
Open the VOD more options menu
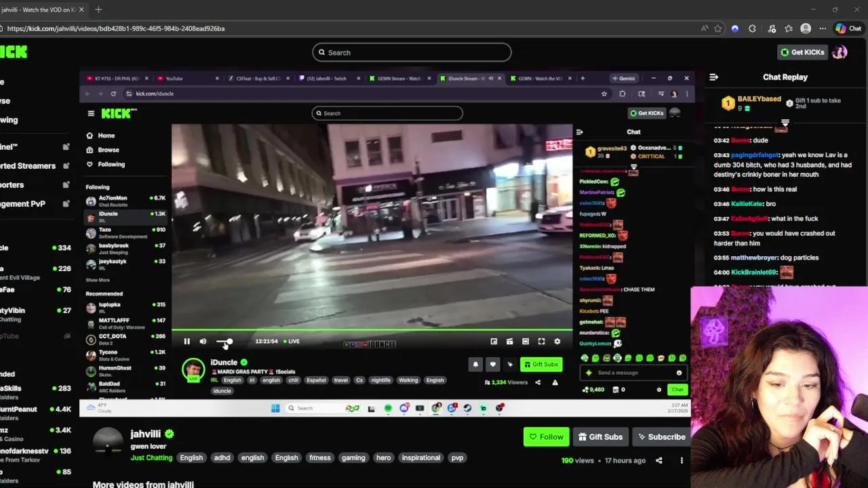[x=682, y=461]
